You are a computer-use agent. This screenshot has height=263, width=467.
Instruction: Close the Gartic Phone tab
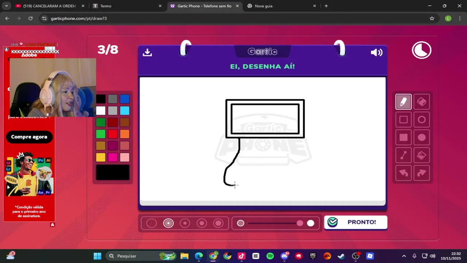point(238,6)
